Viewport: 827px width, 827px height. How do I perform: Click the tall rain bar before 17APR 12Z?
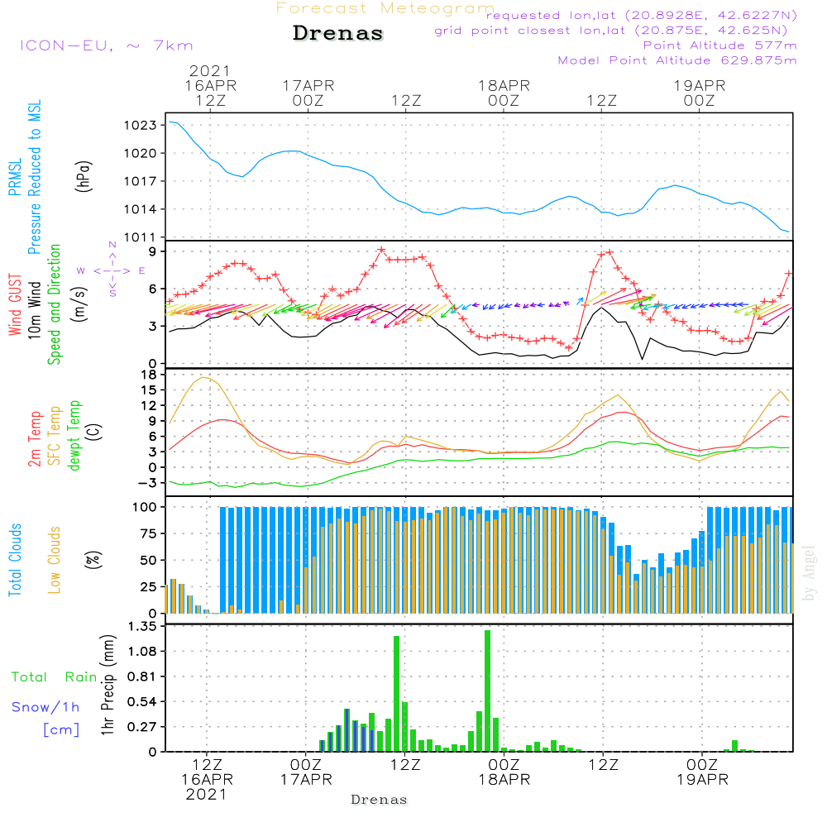pyautogui.click(x=397, y=694)
